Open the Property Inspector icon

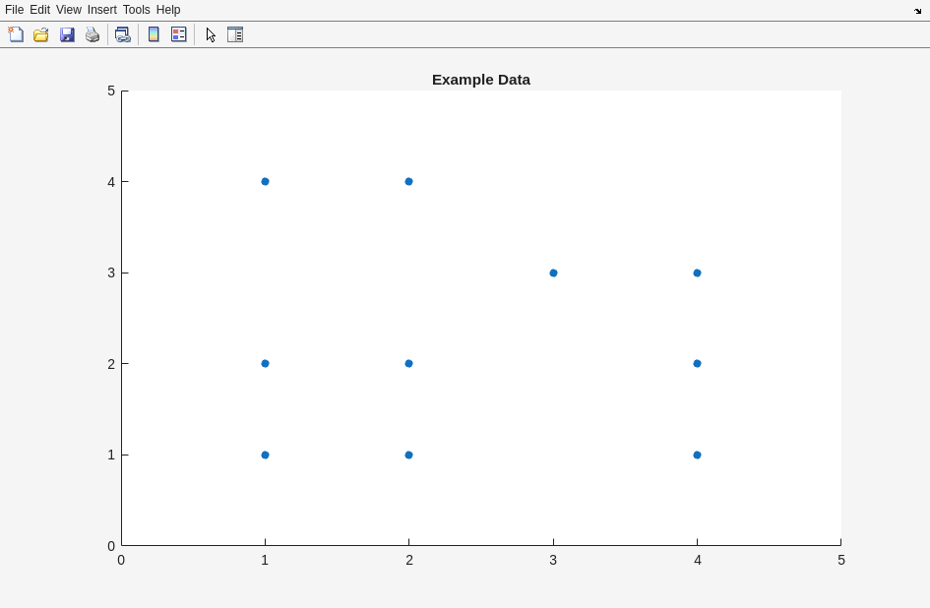235,34
